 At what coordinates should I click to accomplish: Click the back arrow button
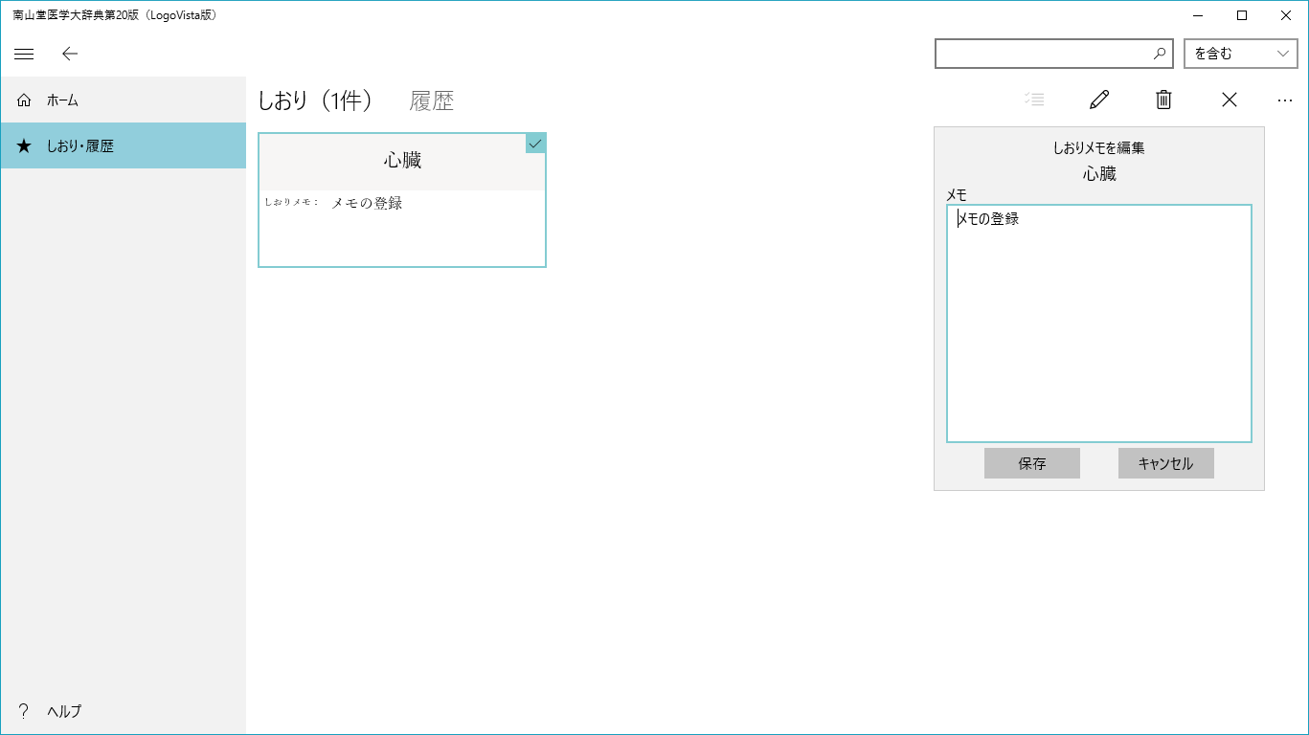tap(69, 54)
